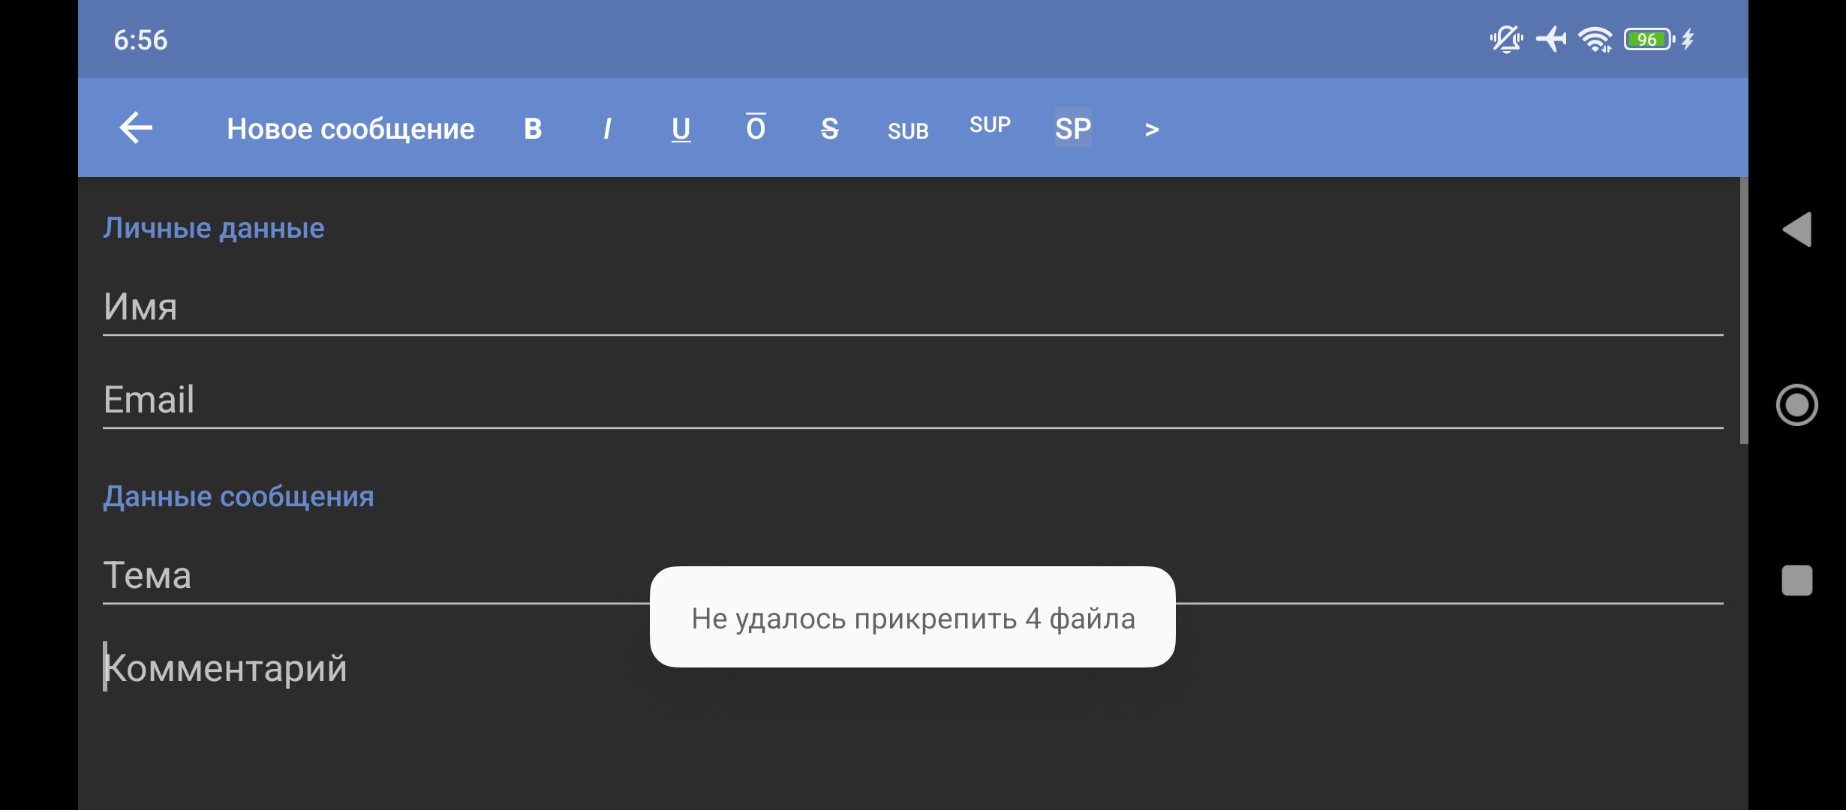Insert superscript with SUP button
The height and width of the screenshot is (810, 1846).
(990, 125)
